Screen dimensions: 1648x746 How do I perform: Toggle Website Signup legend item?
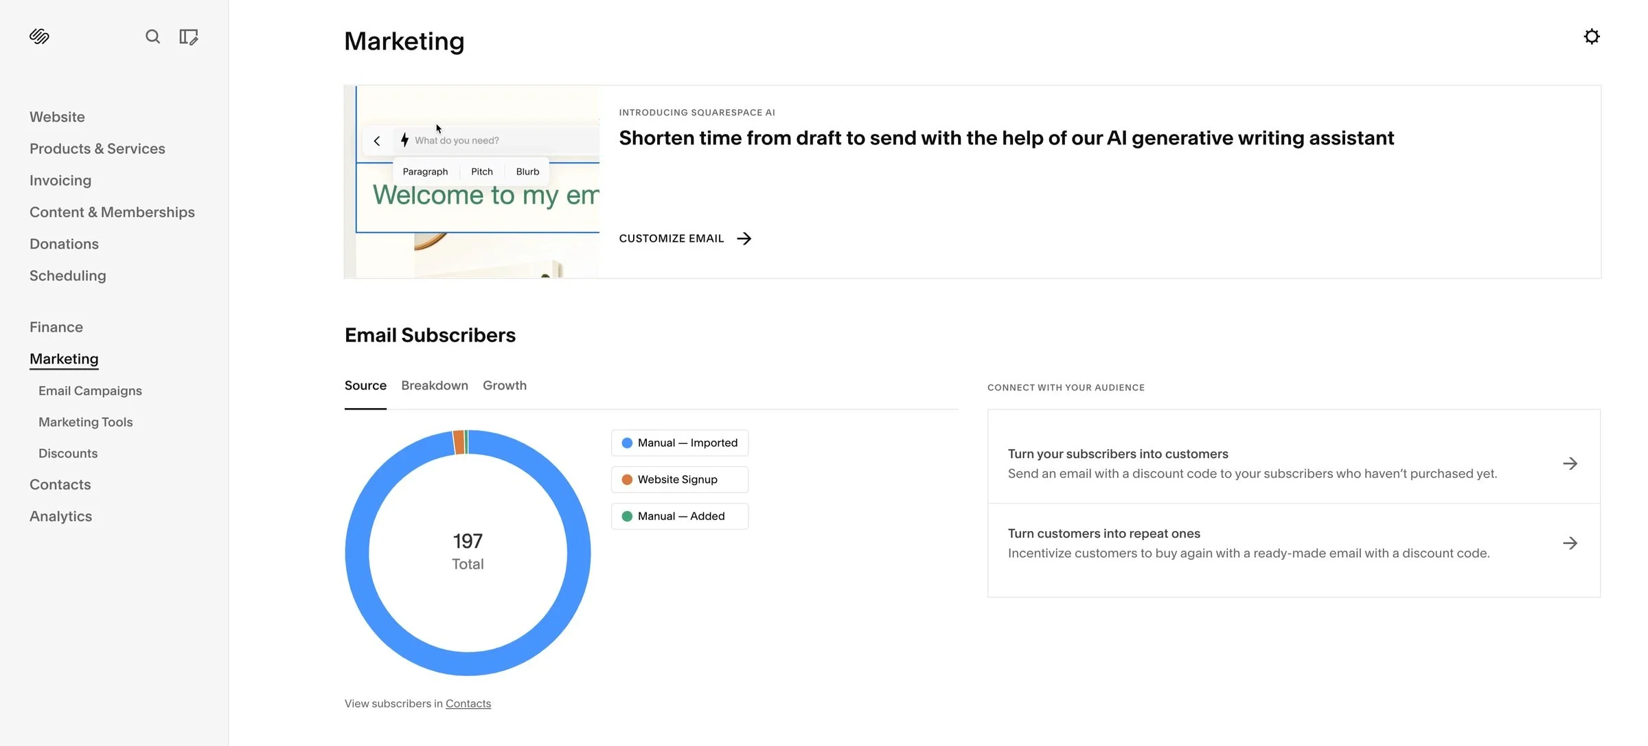tap(679, 479)
